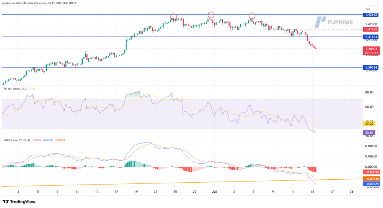Click date 23 on the time axis
Image resolution: width=383 pixels, height=208 pixels.
pyautogui.click(x=156, y=192)
